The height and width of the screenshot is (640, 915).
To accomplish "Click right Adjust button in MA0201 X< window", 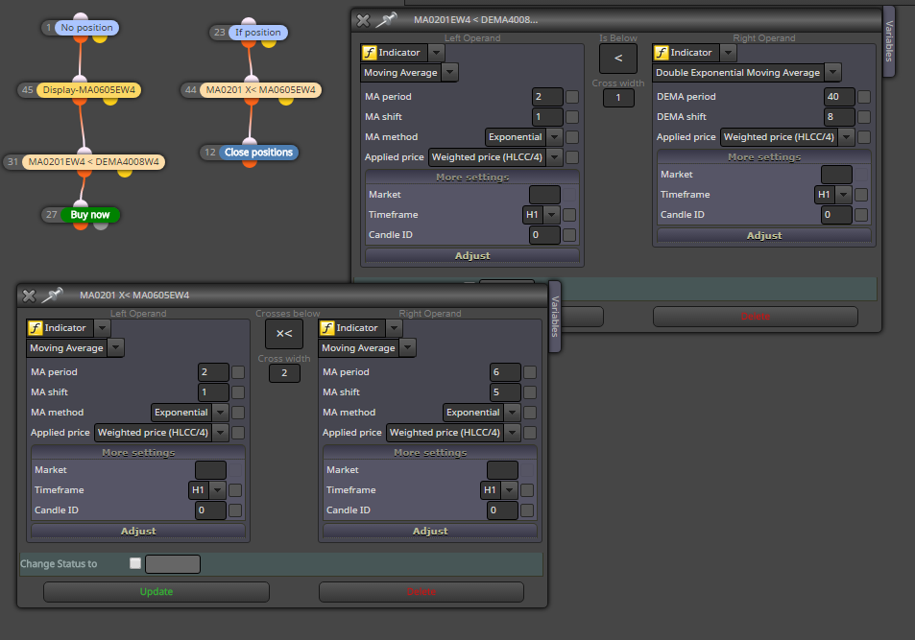I will [x=430, y=531].
